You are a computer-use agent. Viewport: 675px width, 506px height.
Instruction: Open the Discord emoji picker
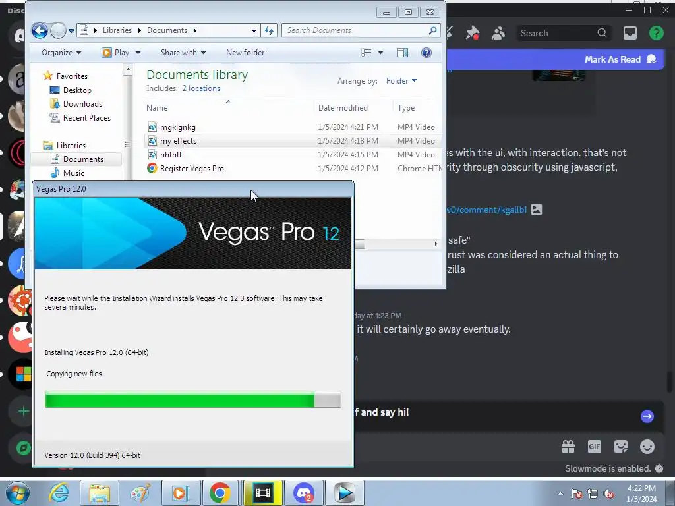pos(647,447)
